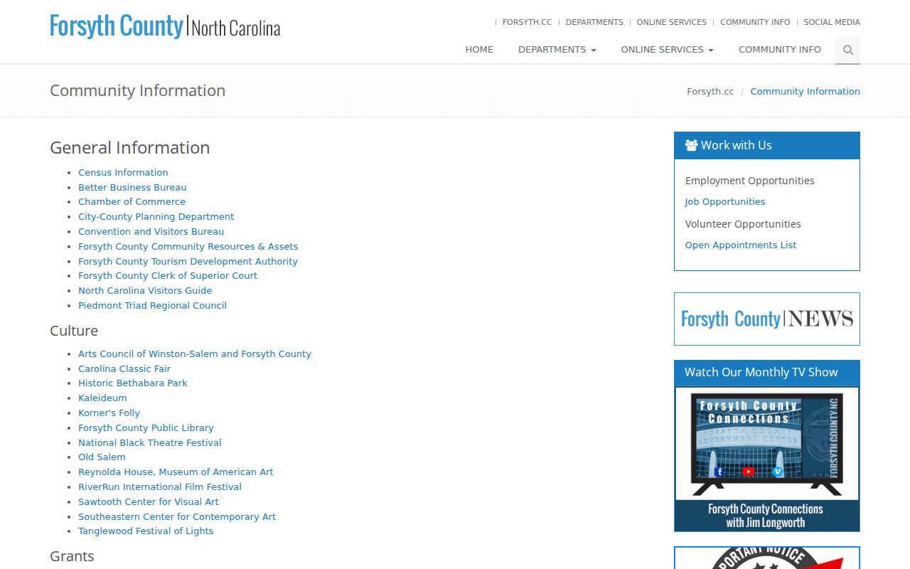Expand the Departments dropdown in main navigation
The width and height of the screenshot is (910, 569).
click(557, 50)
